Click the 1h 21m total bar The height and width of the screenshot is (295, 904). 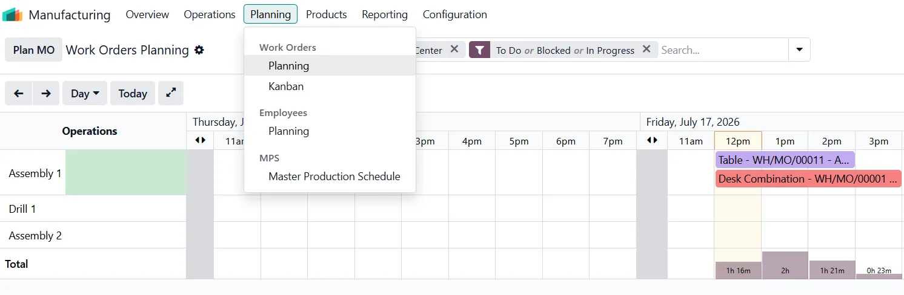pyautogui.click(x=832, y=270)
